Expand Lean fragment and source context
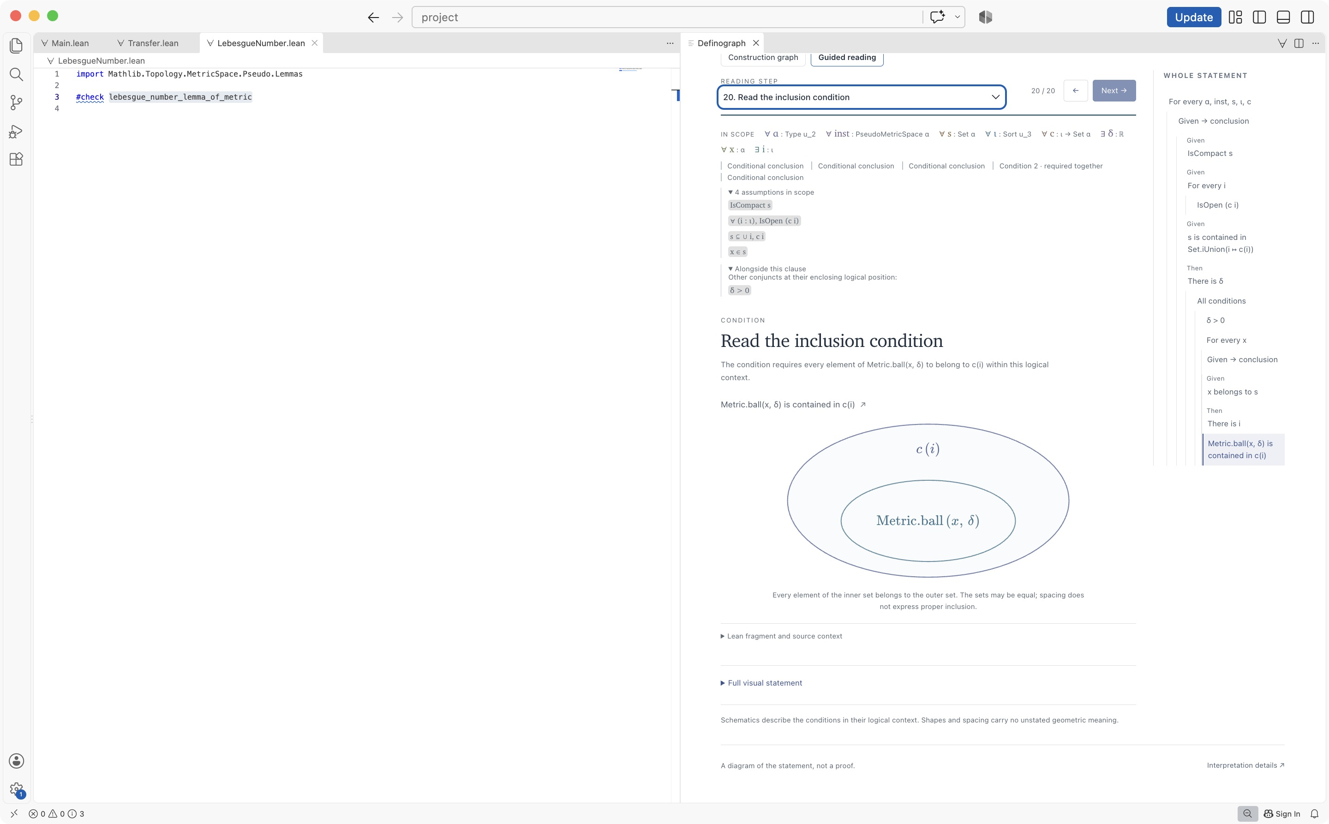The height and width of the screenshot is (824, 1329). pos(781,636)
